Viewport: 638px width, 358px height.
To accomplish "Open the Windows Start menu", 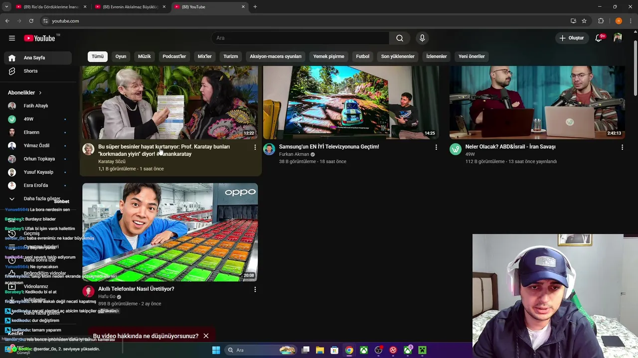I will point(216,350).
